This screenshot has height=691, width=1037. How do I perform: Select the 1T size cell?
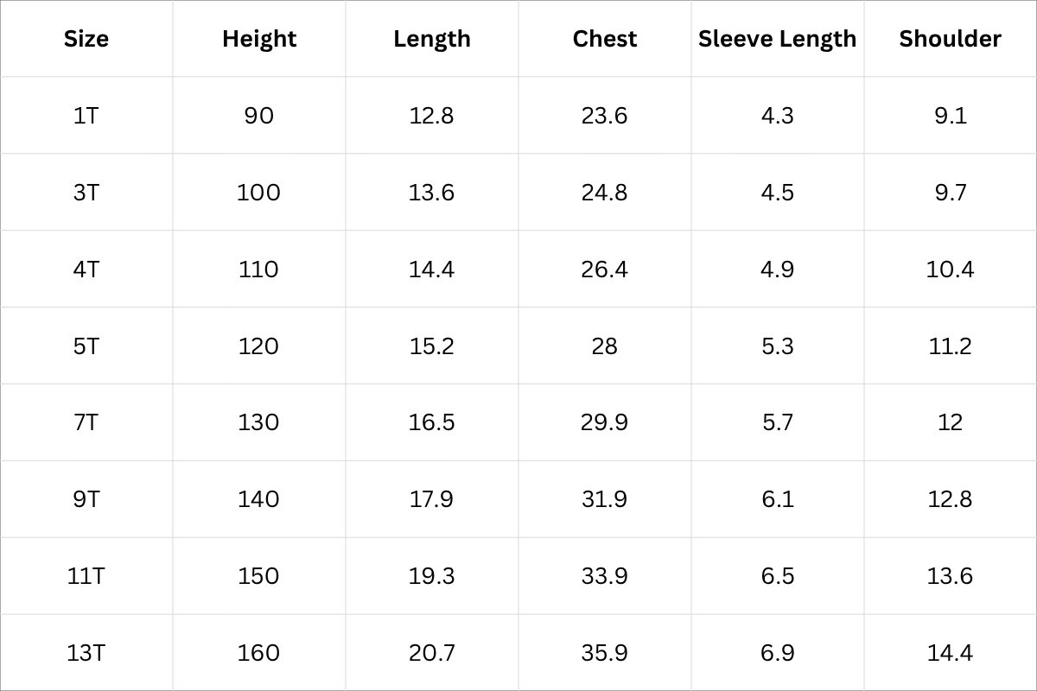point(86,116)
